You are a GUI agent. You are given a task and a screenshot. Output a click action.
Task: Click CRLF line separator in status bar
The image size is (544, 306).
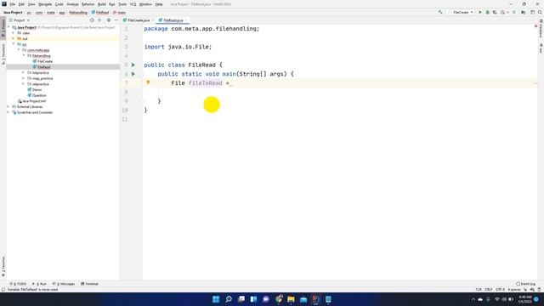pyautogui.click(x=489, y=289)
